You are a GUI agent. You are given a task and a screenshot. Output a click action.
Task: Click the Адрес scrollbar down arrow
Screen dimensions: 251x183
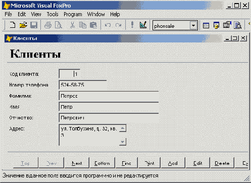point(123,142)
